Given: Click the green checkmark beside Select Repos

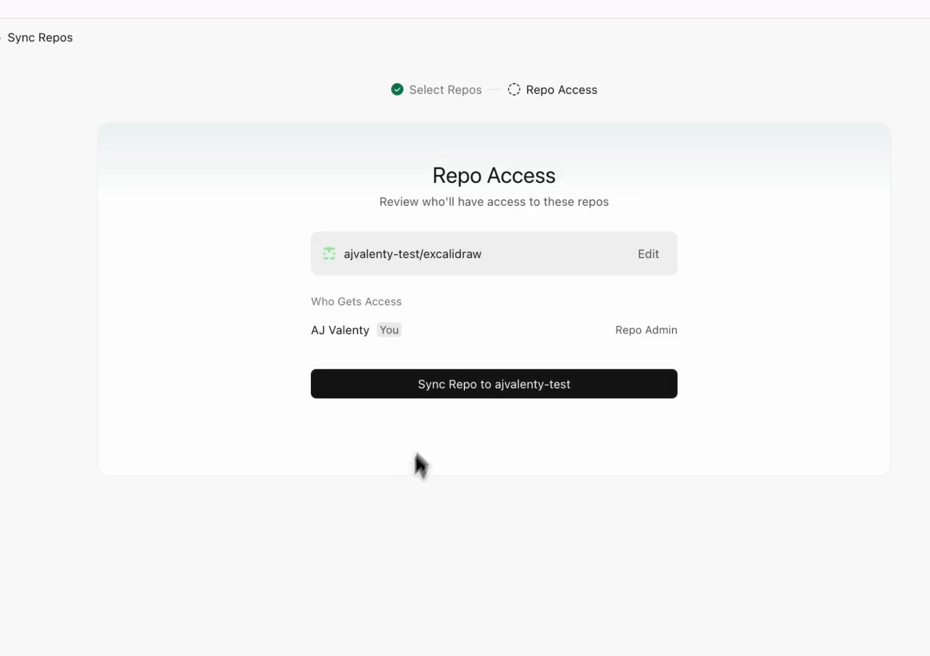Looking at the screenshot, I should (397, 90).
